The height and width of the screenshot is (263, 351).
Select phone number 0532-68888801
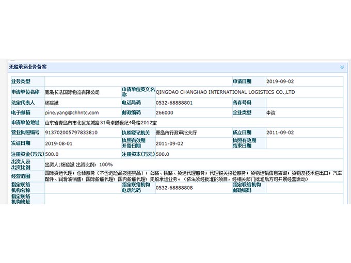(174, 103)
